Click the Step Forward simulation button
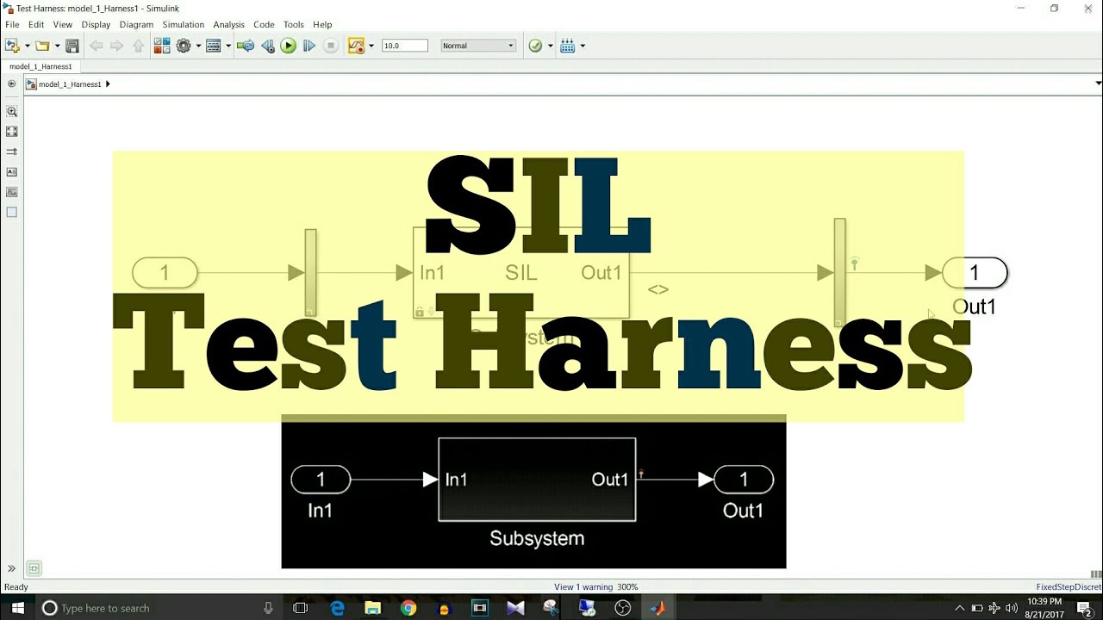 pyautogui.click(x=309, y=46)
